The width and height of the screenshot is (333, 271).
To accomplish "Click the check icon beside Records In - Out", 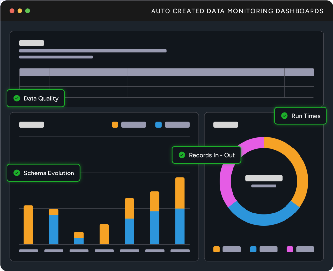I will point(182,155).
